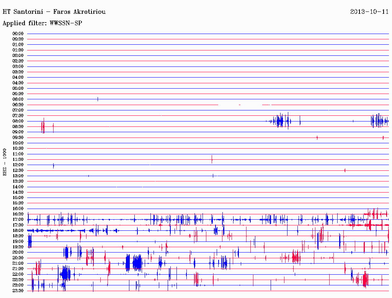
Task: Pick the 21:30 time label
Action: coord(18,269)
